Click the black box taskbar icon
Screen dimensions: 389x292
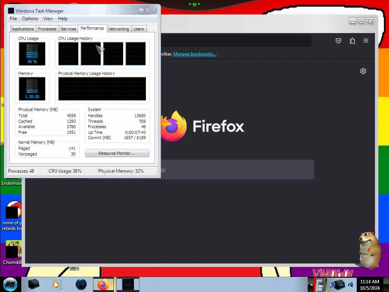[x=33, y=284]
